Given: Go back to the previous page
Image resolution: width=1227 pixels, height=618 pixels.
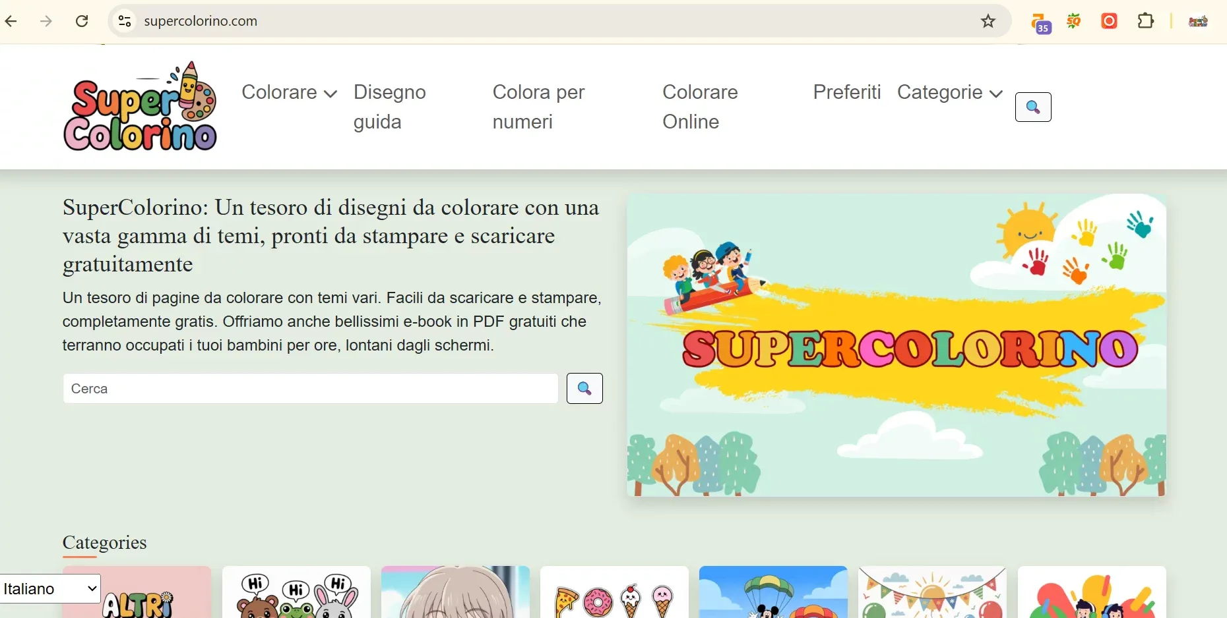Looking at the screenshot, I should pos(11,21).
